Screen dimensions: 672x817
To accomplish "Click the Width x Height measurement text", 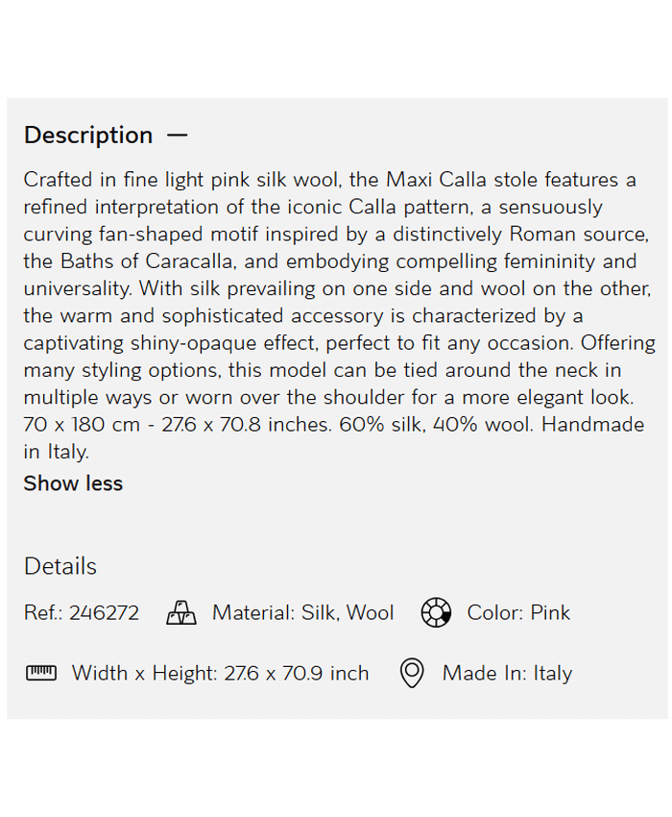I will pos(220,674).
